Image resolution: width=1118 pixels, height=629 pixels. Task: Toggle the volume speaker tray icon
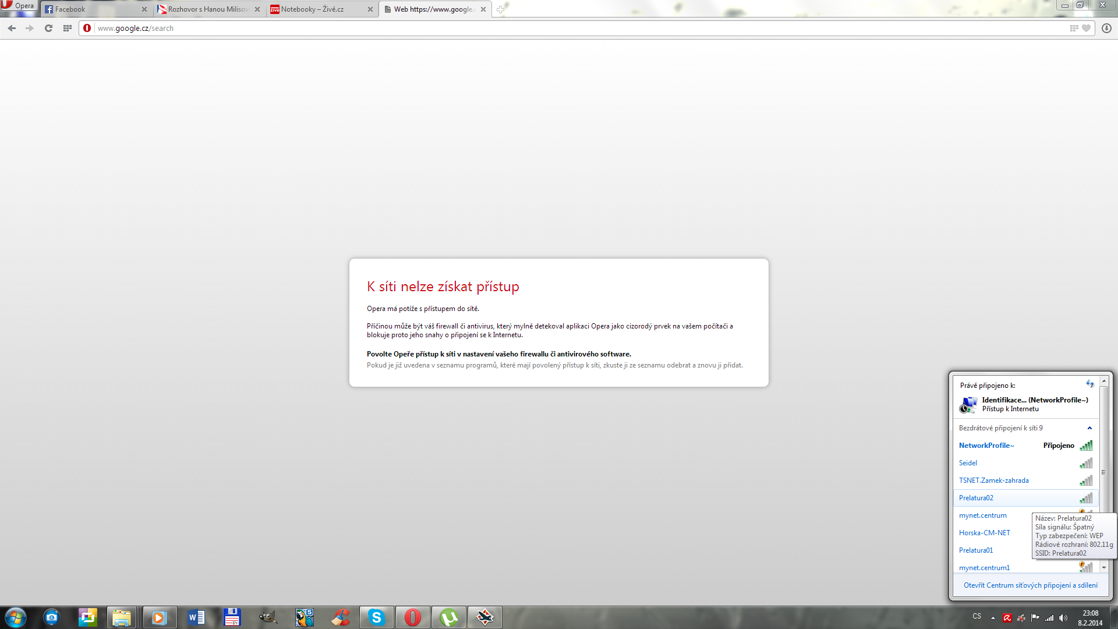click(1063, 618)
